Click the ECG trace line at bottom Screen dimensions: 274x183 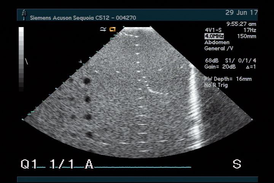click(145, 167)
